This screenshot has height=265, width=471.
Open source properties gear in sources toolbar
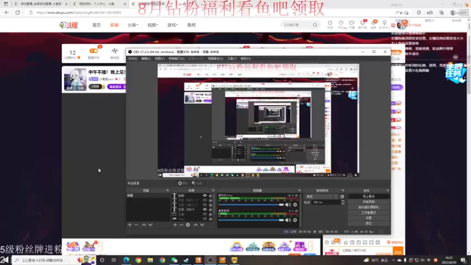188,225
